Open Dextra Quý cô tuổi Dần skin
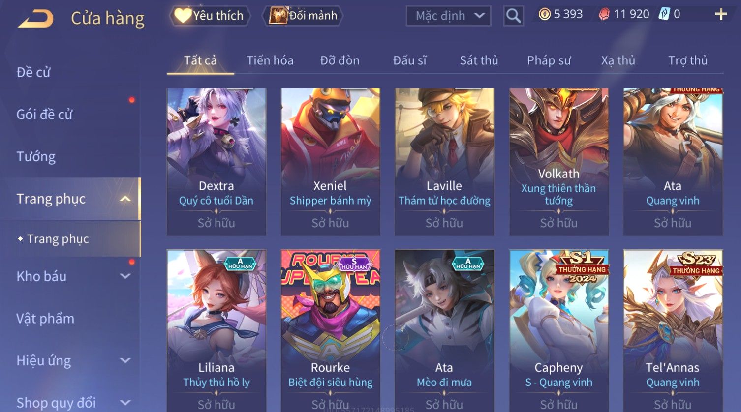 pyautogui.click(x=216, y=162)
